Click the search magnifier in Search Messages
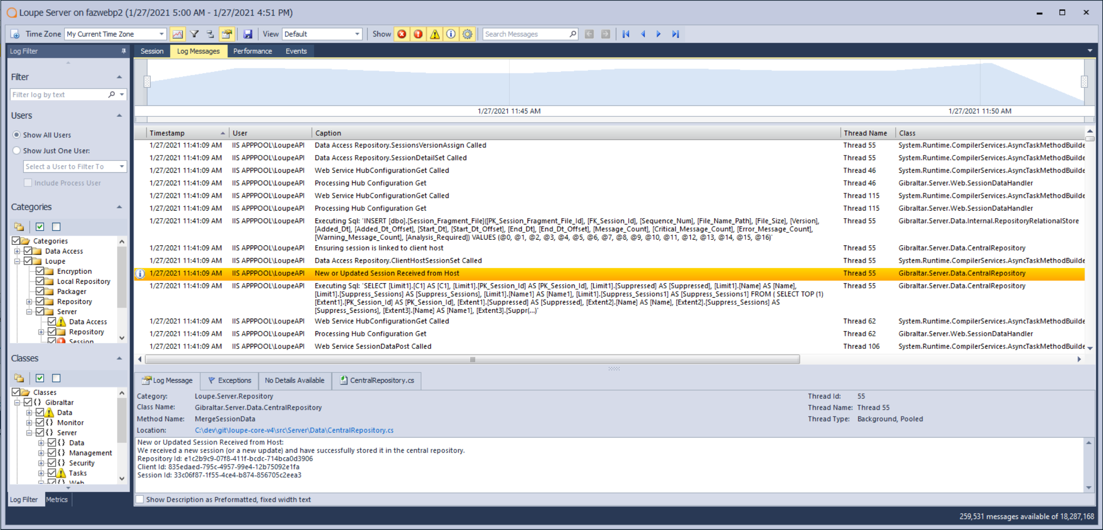Screen dimensions: 1103x530 coord(573,34)
